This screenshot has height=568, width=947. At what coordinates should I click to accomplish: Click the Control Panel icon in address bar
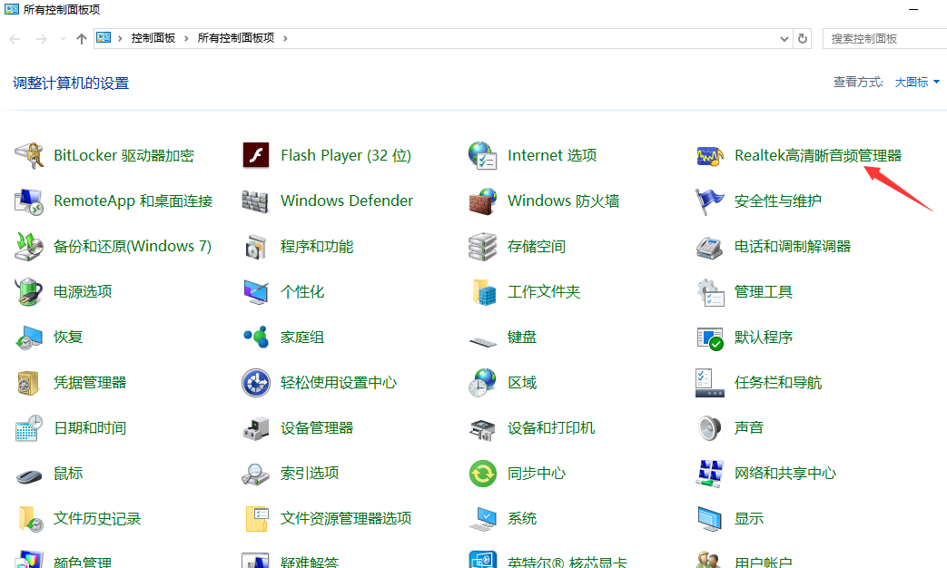[104, 38]
